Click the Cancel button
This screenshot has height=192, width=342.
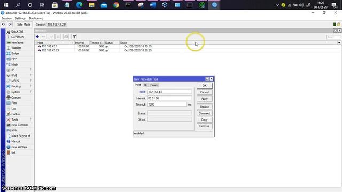204,92
